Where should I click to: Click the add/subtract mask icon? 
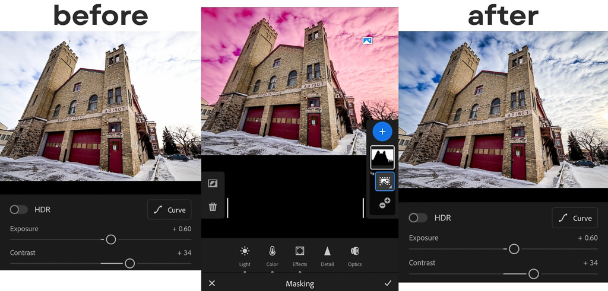pos(384,203)
